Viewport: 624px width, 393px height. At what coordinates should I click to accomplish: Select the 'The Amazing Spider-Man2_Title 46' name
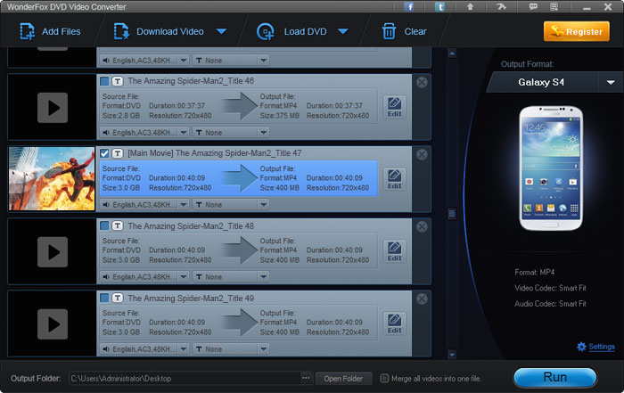click(191, 81)
